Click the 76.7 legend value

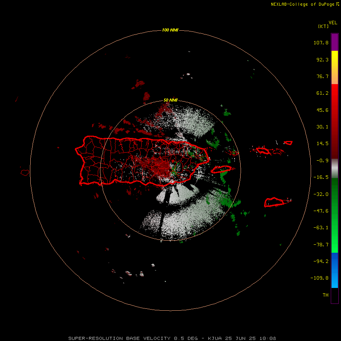click(322, 76)
